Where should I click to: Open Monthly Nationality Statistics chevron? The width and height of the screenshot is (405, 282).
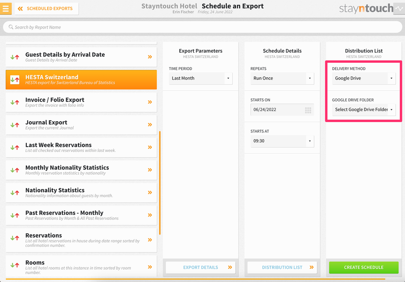(150, 170)
